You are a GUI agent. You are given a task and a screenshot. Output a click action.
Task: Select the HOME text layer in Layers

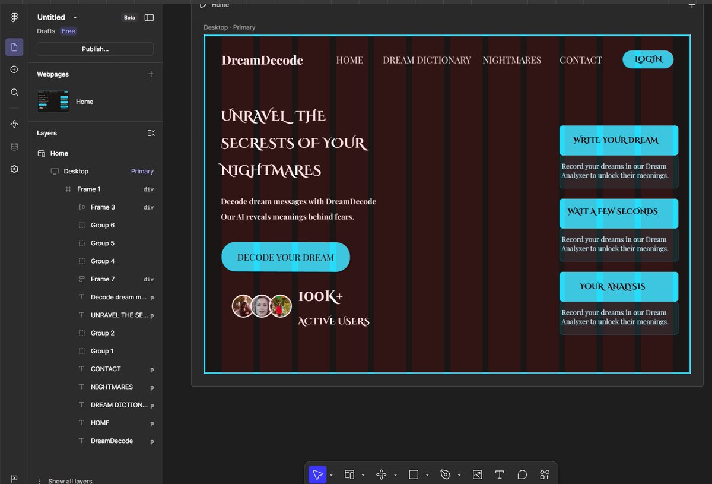point(95,423)
